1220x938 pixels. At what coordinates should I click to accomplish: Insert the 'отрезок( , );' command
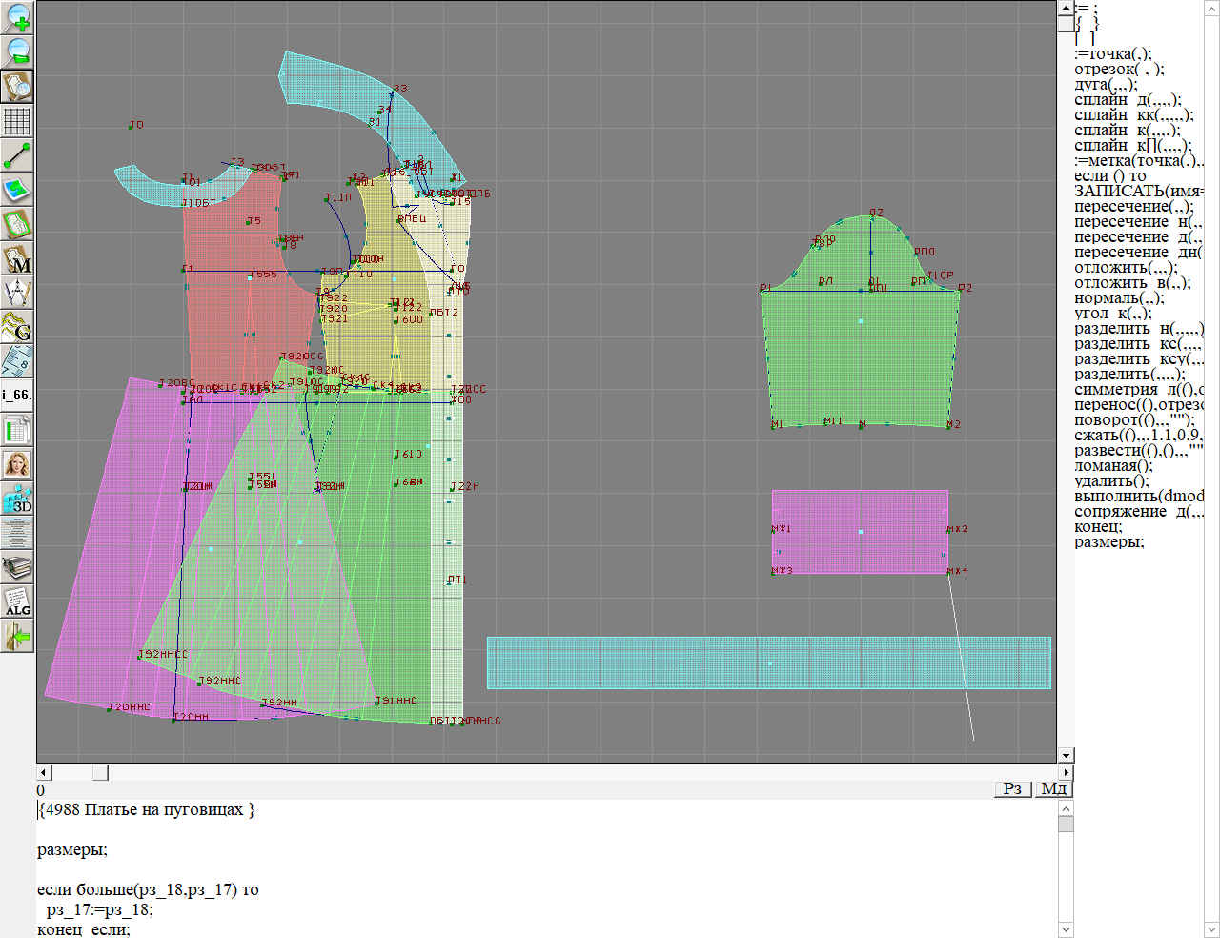tap(1119, 69)
